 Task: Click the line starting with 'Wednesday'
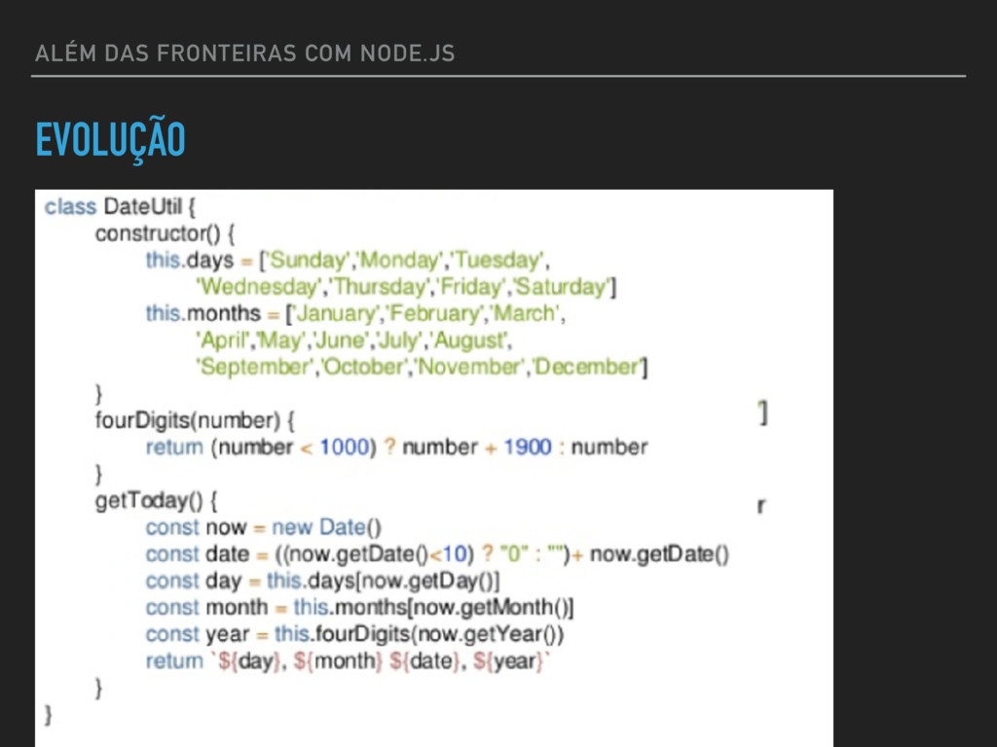[x=406, y=287]
